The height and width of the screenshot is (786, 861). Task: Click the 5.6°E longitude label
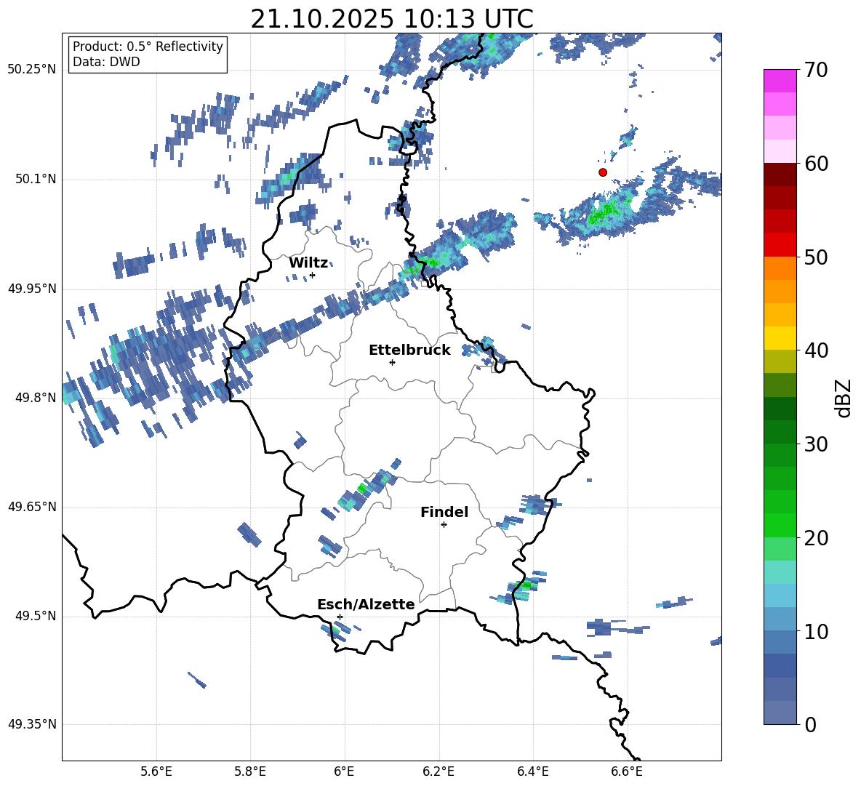tap(156, 771)
